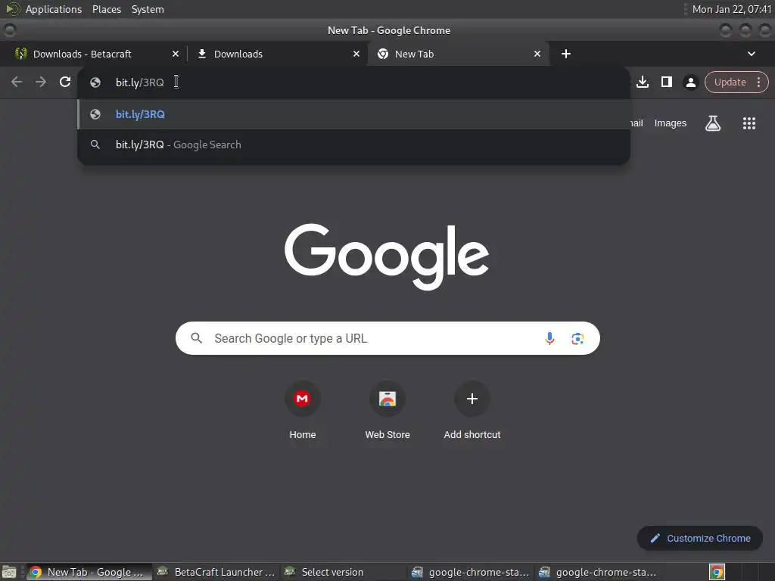The width and height of the screenshot is (775, 581).
Task: Click the Google search box
Action: pos(387,338)
